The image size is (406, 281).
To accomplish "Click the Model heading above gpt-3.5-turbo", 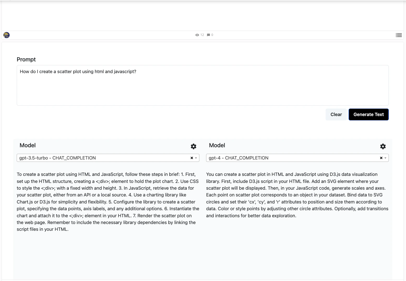I will 28,145.
